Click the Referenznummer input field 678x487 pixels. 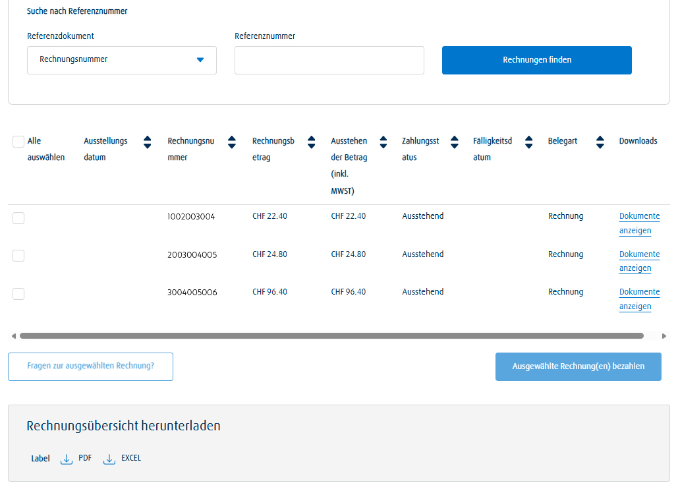(329, 60)
